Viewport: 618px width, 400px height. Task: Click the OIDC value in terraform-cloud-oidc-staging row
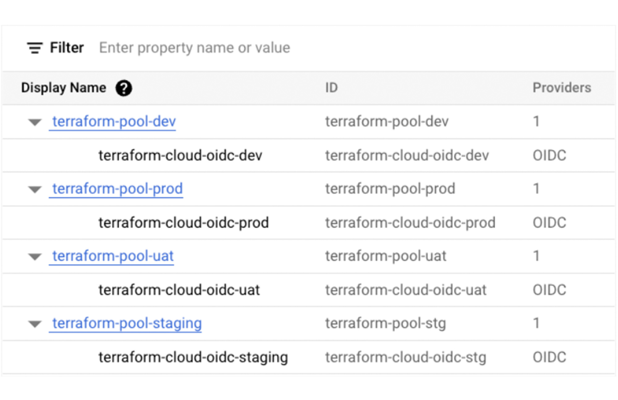(x=549, y=357)
